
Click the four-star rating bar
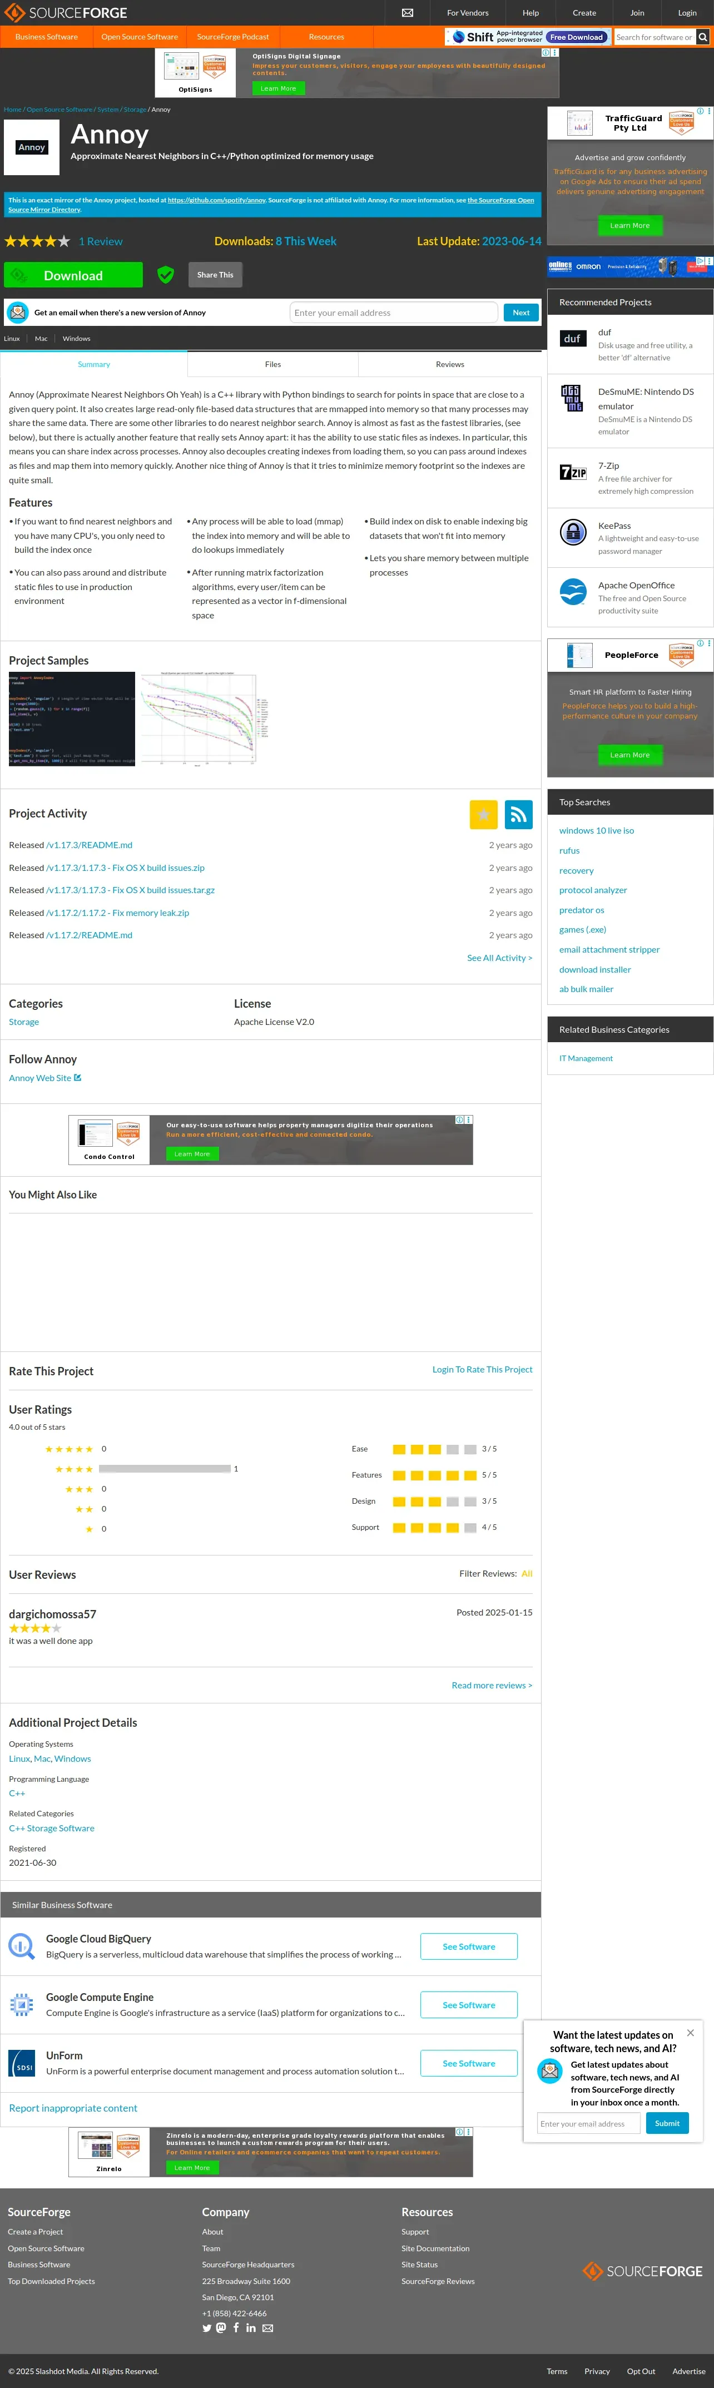coord(164,1468)
